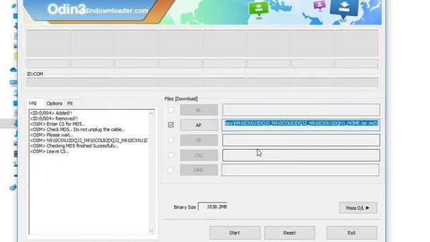Start the firmware flash
This screenshot has height=242, width=430.
(x=234, y=233)
